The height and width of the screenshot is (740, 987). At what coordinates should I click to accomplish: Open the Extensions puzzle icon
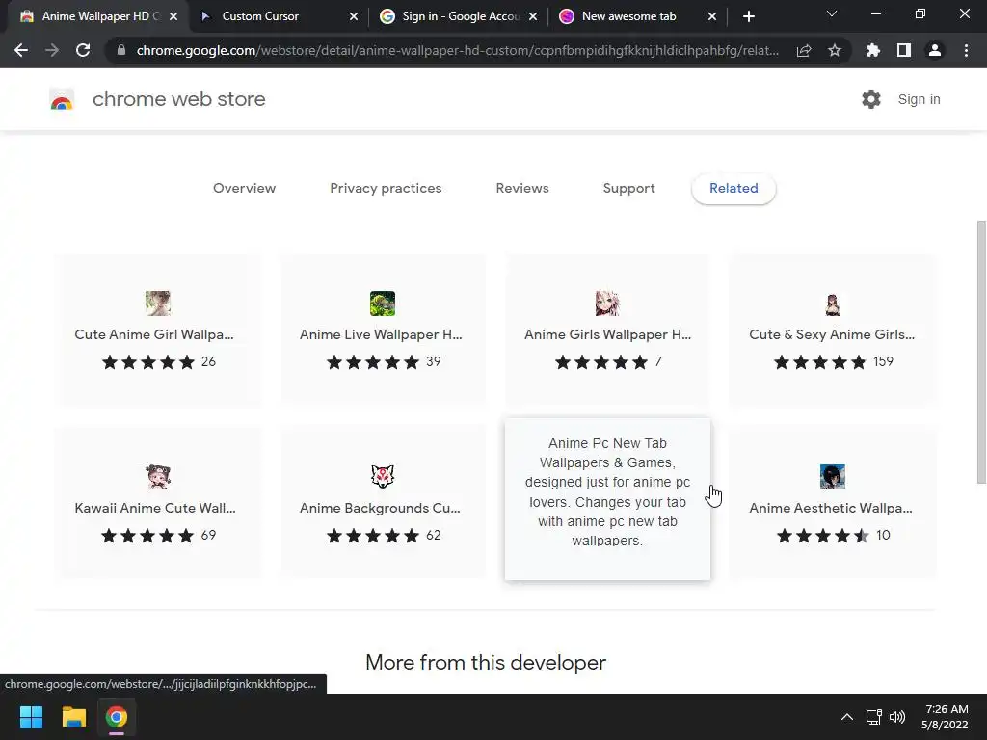tap(873, 50)
